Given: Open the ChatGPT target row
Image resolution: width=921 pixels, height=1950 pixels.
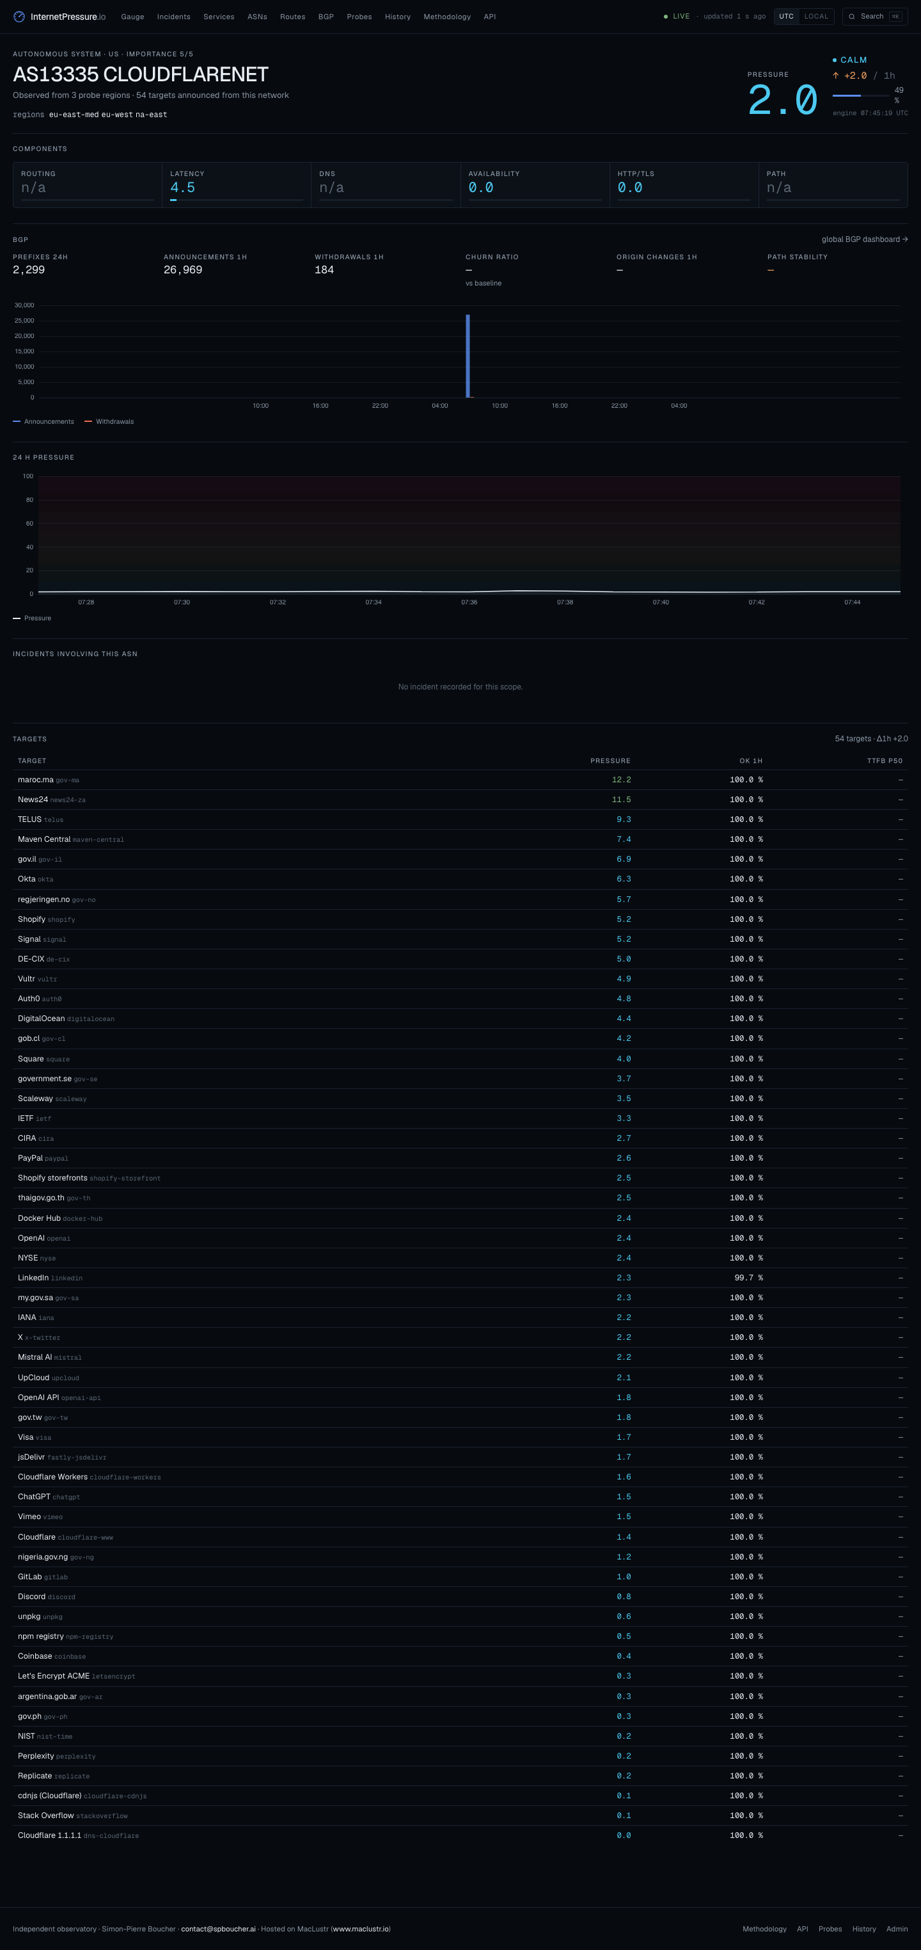Looking at the screenshot, I should [460, 1497].
